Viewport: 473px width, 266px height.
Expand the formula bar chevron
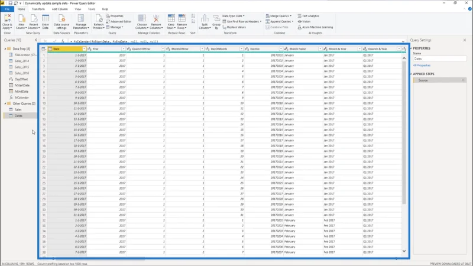pyautogui.click(x=403, y=41)
